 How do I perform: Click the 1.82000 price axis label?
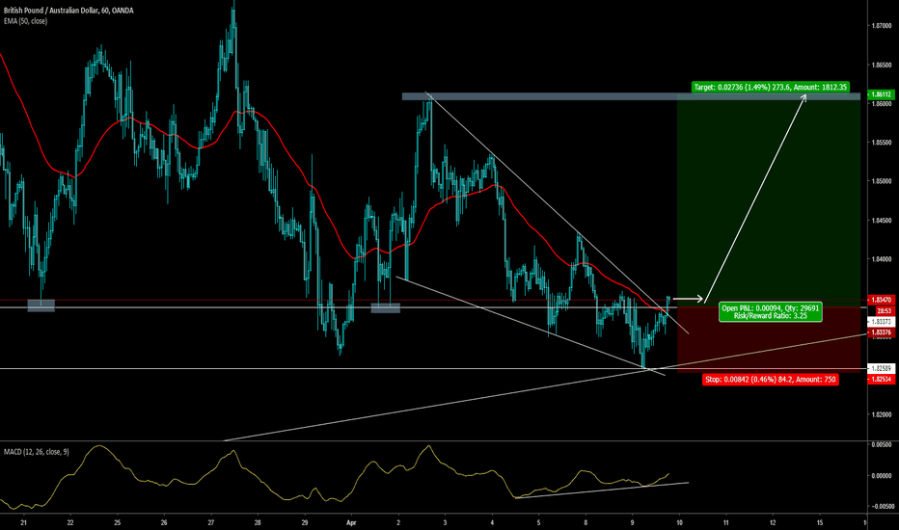[882, 414]
